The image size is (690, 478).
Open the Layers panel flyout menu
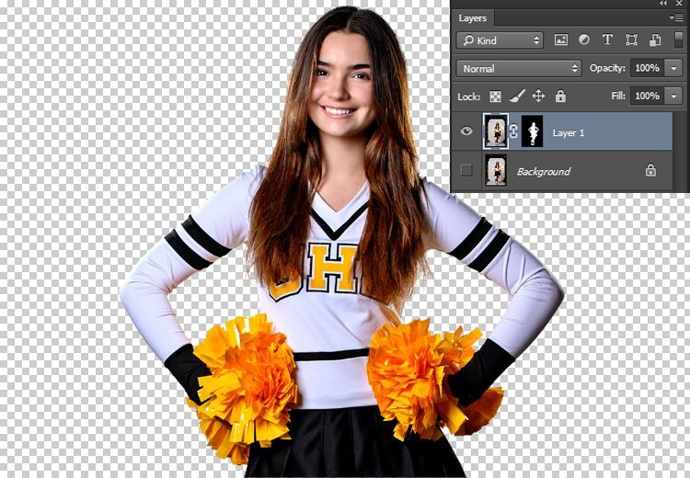(x=676, y=17)
